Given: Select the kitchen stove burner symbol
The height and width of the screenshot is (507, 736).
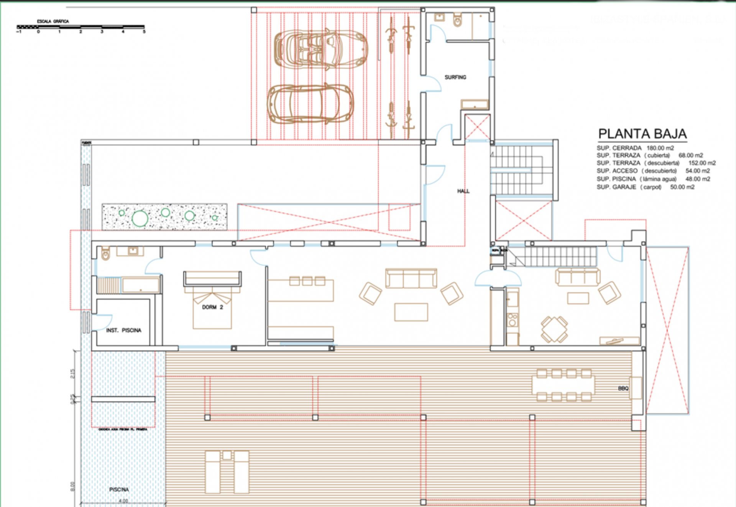Looking at the screenshot, I should [x=513, y=319].
